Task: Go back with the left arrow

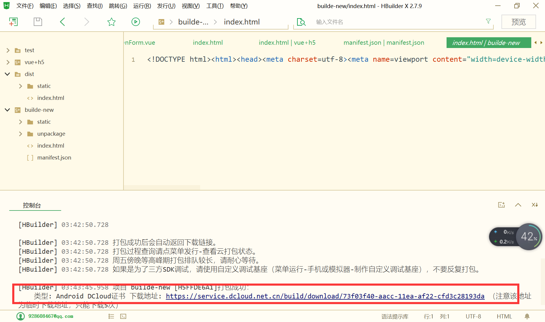Action: pyautogui.click(x=62, y=22)
